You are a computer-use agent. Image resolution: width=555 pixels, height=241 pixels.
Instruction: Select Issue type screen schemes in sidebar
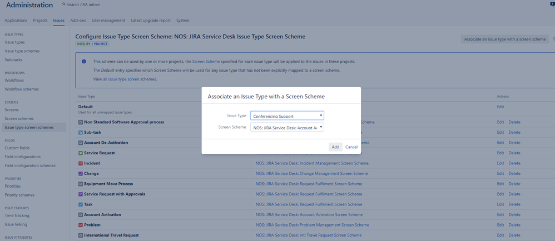tap(33, 128)
